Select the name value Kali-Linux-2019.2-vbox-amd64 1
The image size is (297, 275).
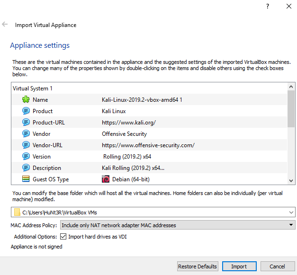tap(142, 100)
